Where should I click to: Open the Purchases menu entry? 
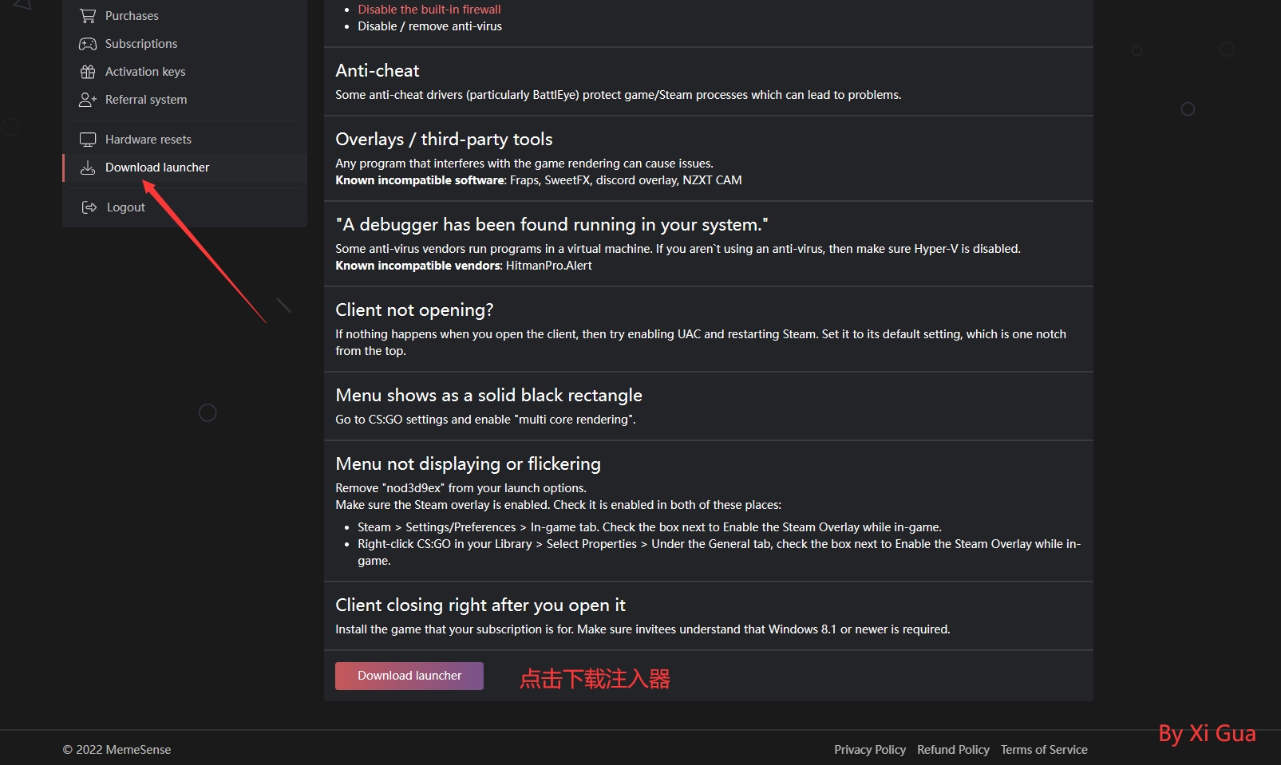(x=132, y=16)
